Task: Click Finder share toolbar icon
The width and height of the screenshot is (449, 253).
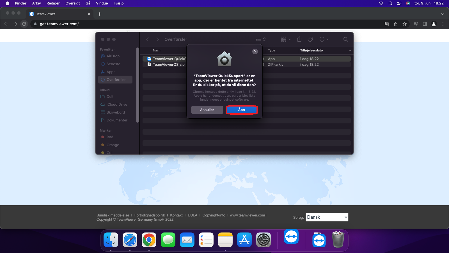Action: tap(299, 39)
